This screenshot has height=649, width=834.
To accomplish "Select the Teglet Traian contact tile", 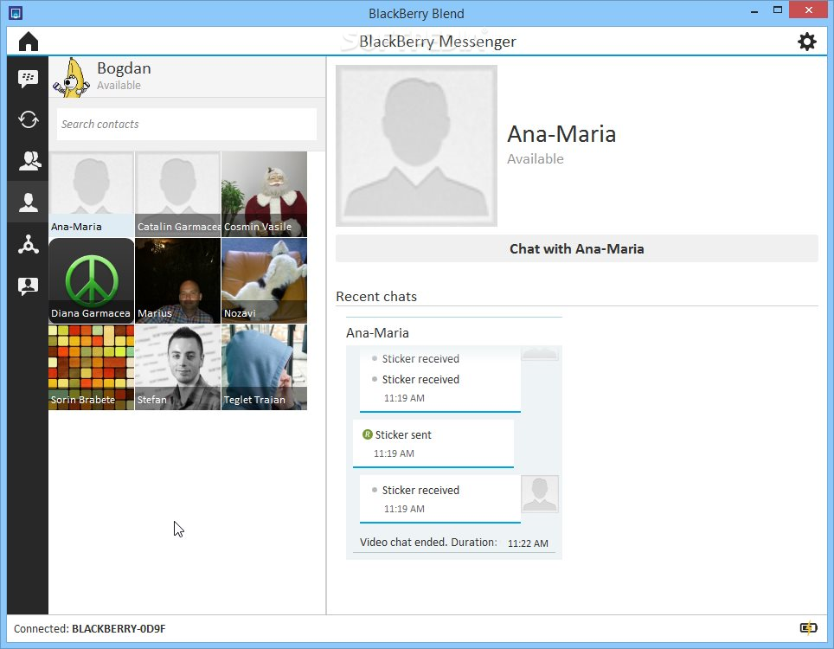I will (265, 367).
